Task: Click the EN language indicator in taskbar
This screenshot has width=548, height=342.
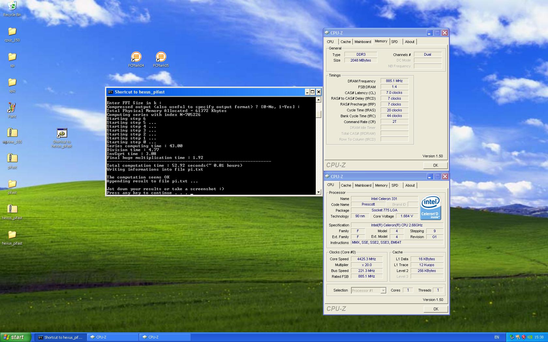Action: click(497, 337)
